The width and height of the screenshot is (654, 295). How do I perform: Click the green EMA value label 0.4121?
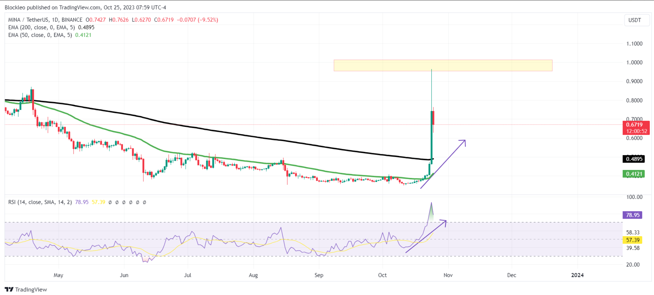[x=634, y=174]
